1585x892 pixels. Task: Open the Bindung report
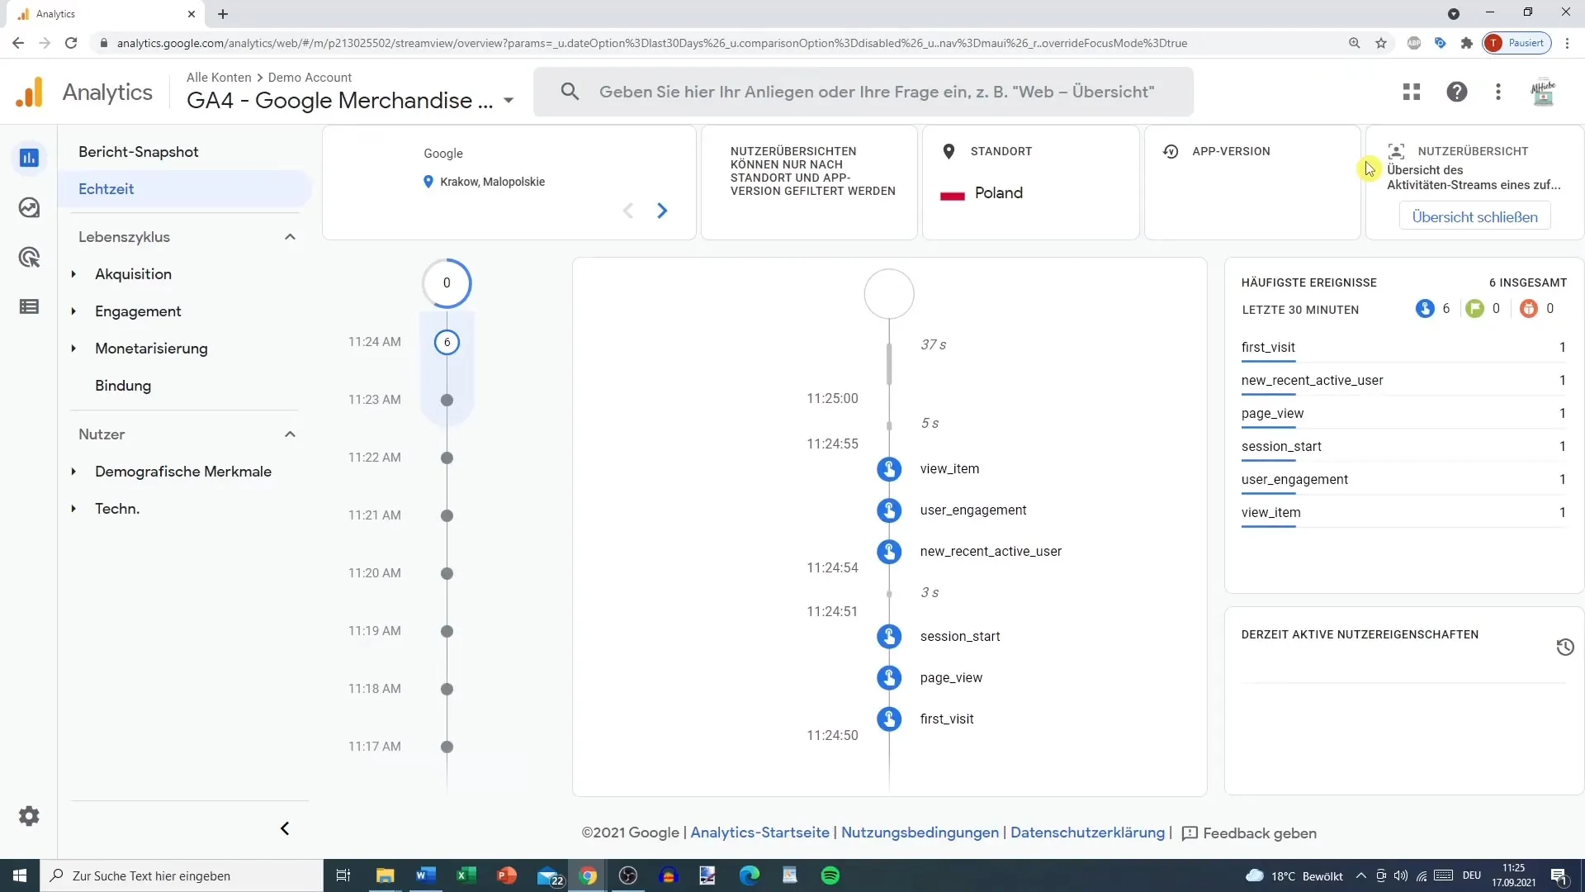pos(123,386)
